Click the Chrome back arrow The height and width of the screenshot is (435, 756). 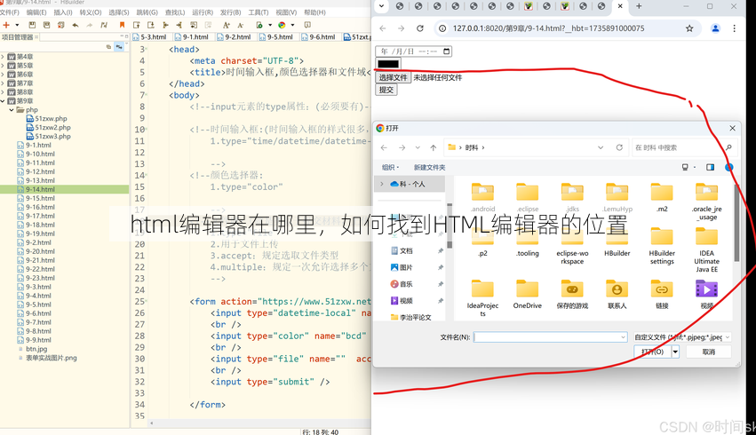[383, 28]
